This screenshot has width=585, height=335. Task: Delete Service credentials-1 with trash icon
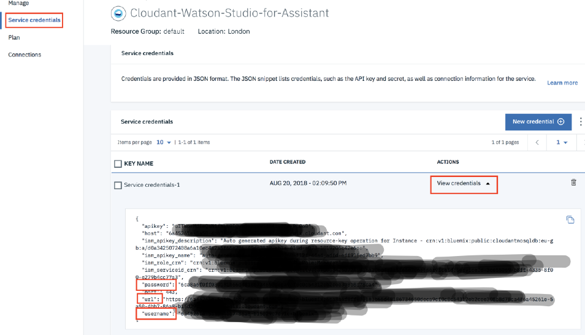573,183
